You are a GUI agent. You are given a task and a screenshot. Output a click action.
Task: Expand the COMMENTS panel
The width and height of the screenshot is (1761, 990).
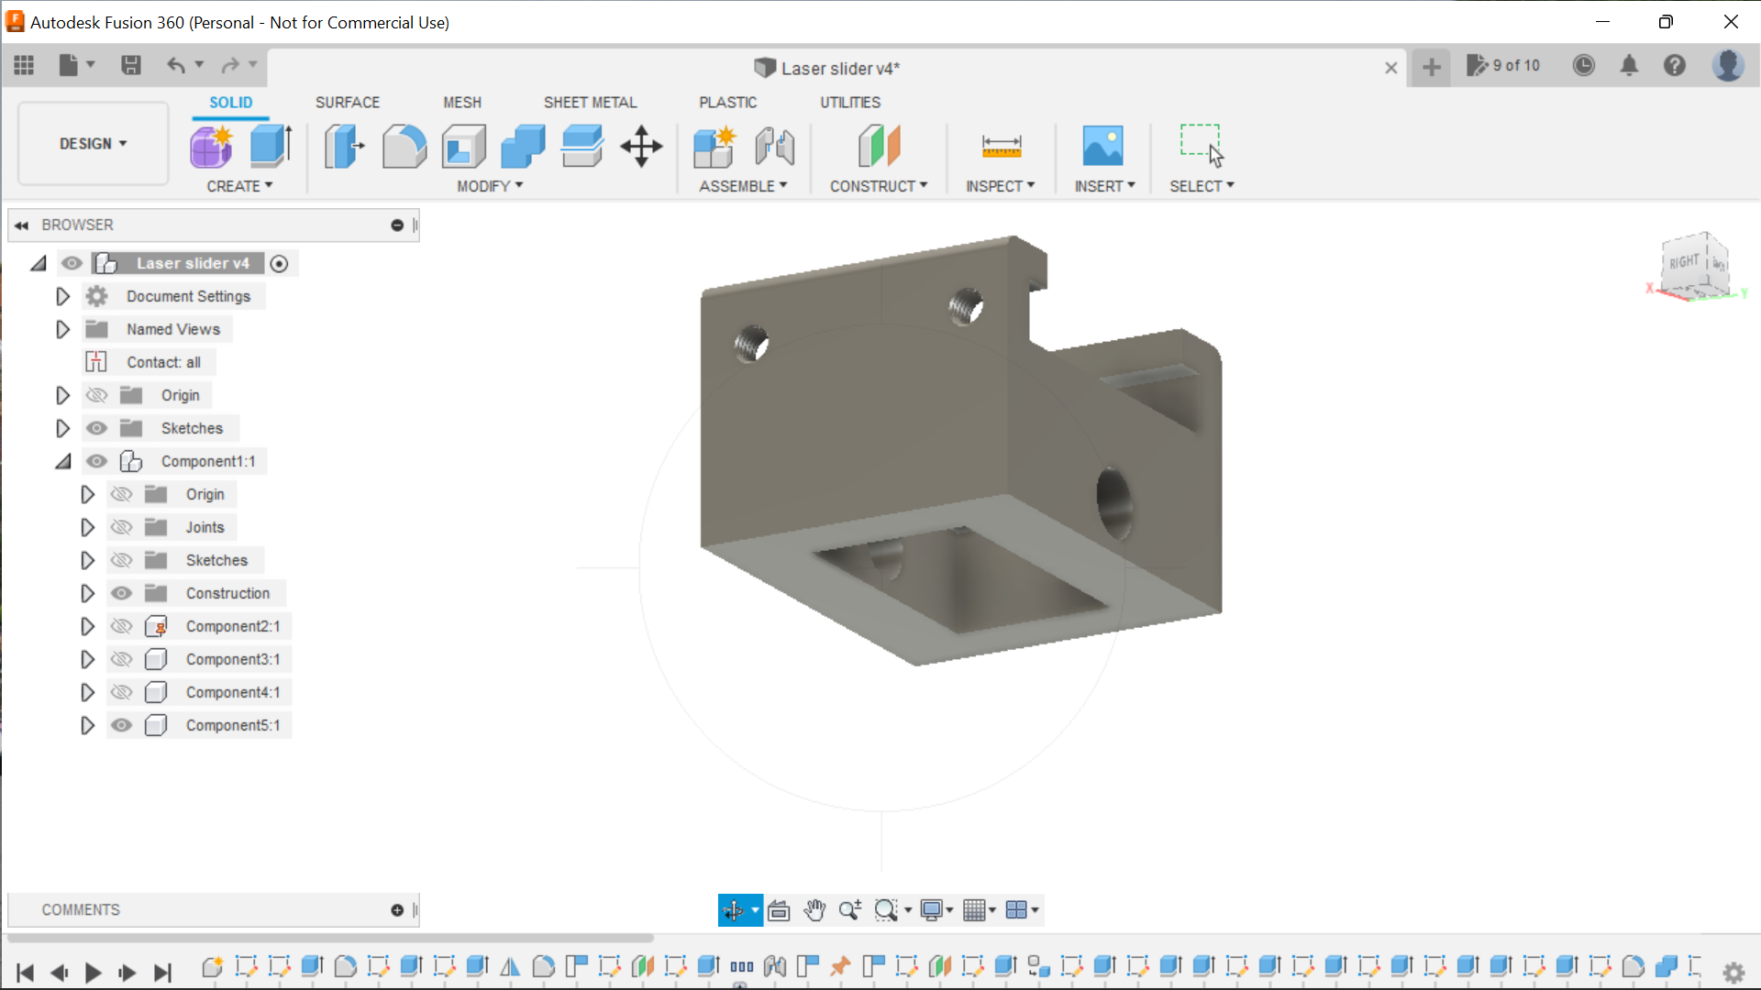(x=397, y=910)
